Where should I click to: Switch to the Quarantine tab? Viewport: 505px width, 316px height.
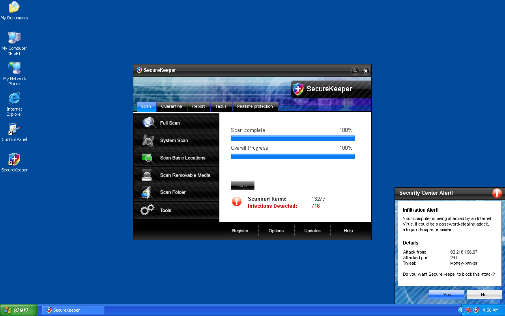click(172, 107)
